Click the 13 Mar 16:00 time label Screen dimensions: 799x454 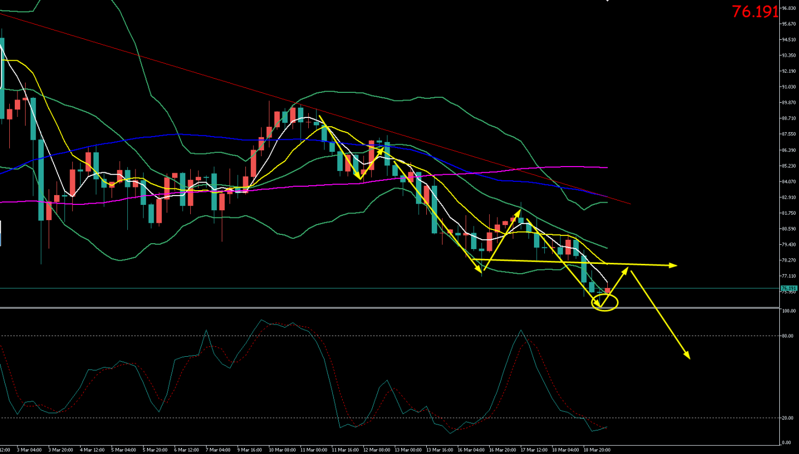pyautogui.click(x=439, y=450)
